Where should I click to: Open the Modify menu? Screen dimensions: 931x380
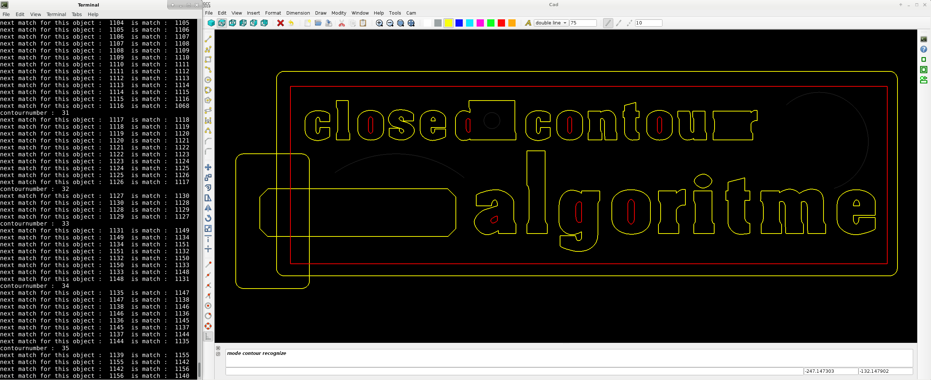[x=339, y=13]
